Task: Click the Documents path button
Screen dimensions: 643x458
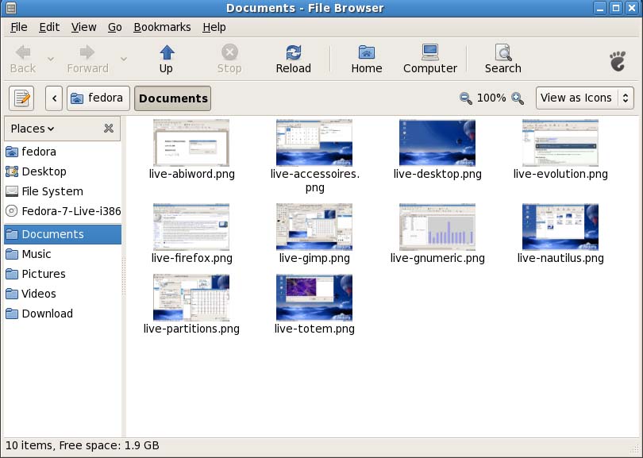Action: 172,98
